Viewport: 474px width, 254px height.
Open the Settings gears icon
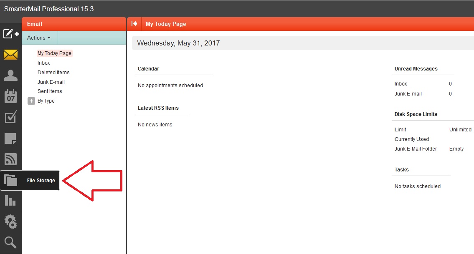tap(11, 221)
